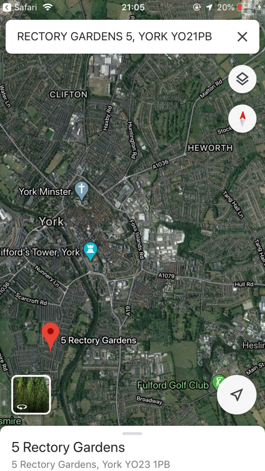Tap the battery indicator in status bar
The image size is (265, 471).
(x=246, y=7)
